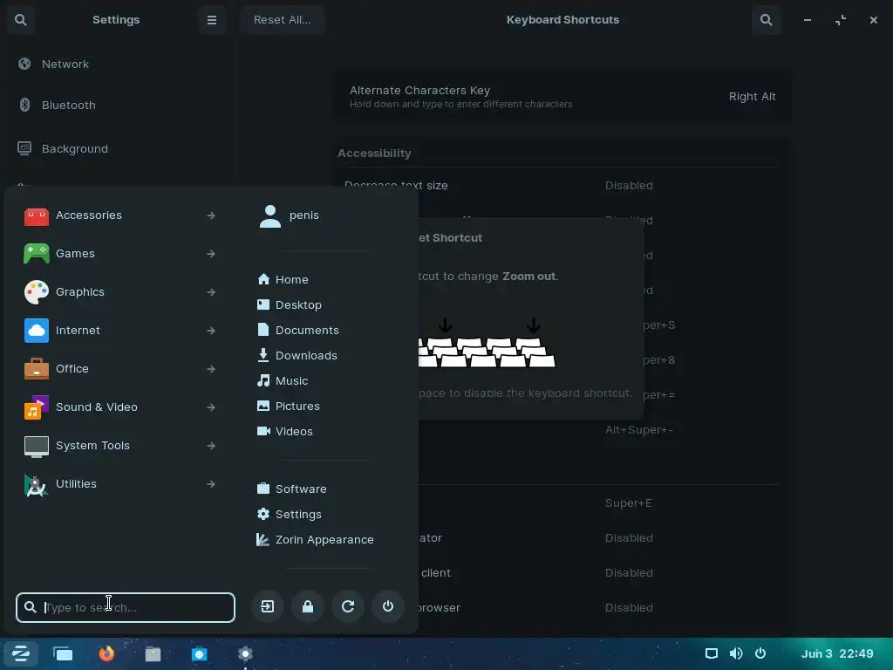This screenshot has width=893, height=670.
Task: Click the Super+E shortcut value
Action: (x=628, y=503)
